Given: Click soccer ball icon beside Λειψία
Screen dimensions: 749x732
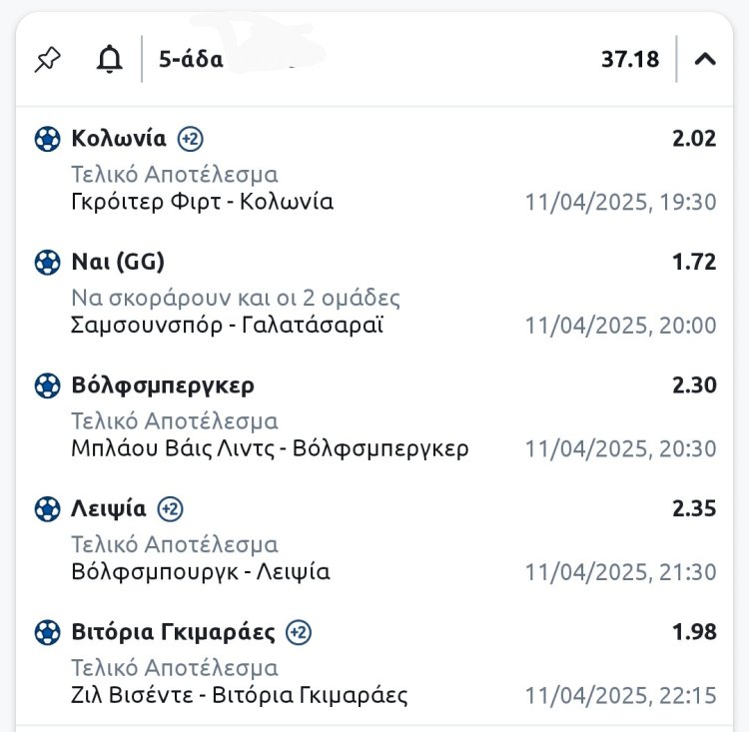Looking at the screenshot, I should point(47,509).
